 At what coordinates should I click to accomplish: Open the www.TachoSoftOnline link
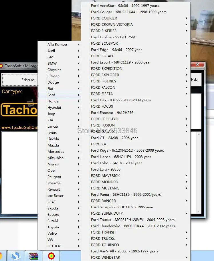[x=19, y=127]
